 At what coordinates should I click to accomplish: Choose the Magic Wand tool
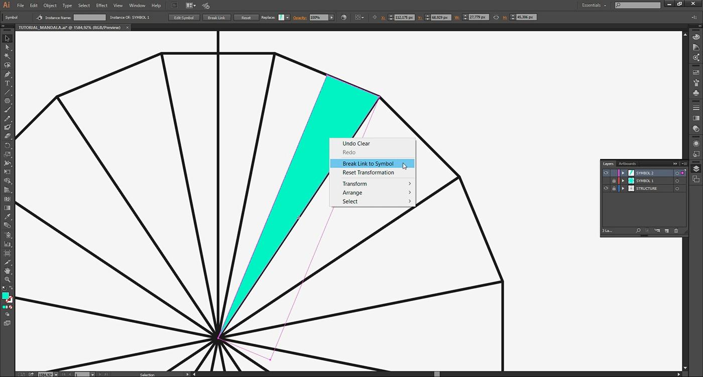pyautogui.click(x=7, y=56)
